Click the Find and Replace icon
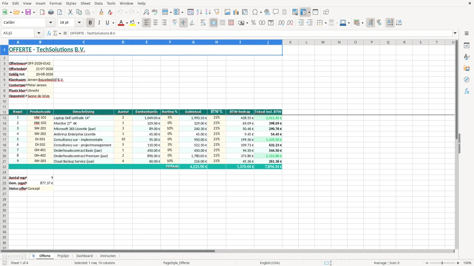 point(146,12)
